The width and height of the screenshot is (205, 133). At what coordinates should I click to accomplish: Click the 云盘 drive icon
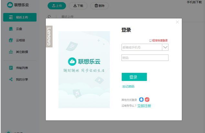(x=11, y=29)
